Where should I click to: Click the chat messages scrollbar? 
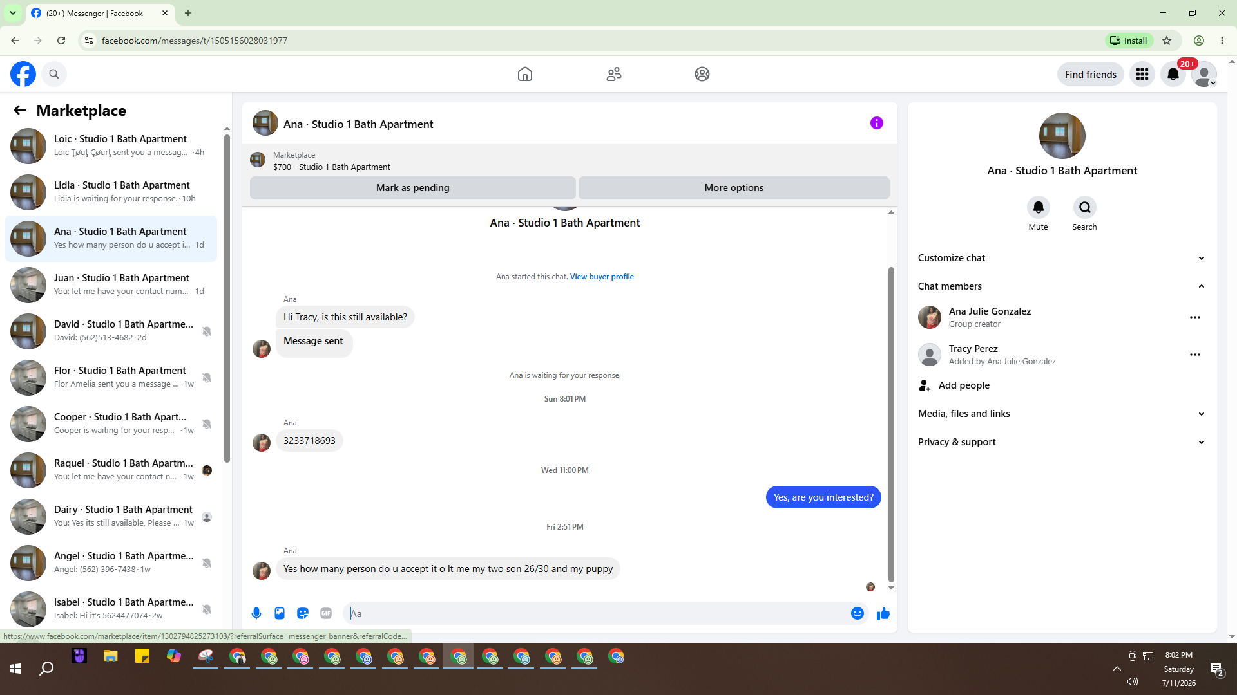pyautogui.click(x=891, y=425)
